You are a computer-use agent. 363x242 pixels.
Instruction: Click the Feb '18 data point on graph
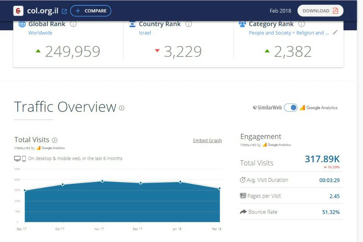[219, 188]
